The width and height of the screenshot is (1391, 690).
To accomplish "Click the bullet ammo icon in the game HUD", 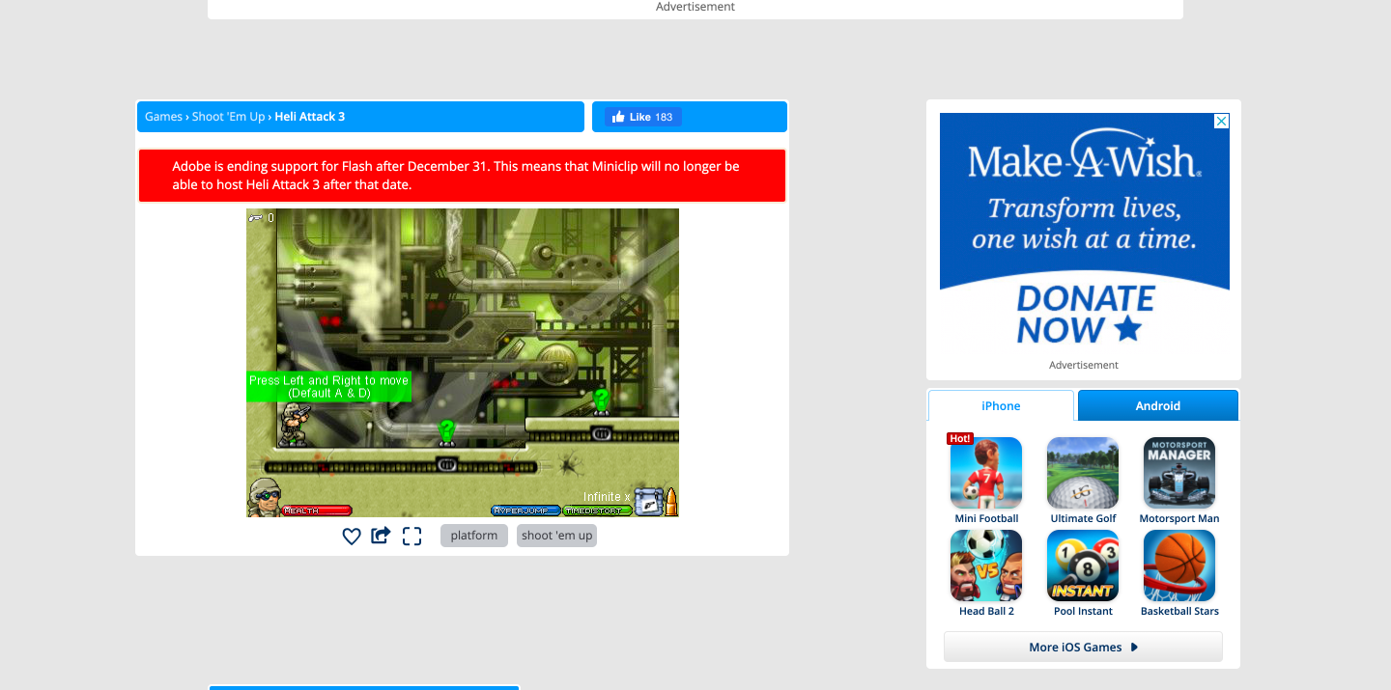I will [670, 502].
